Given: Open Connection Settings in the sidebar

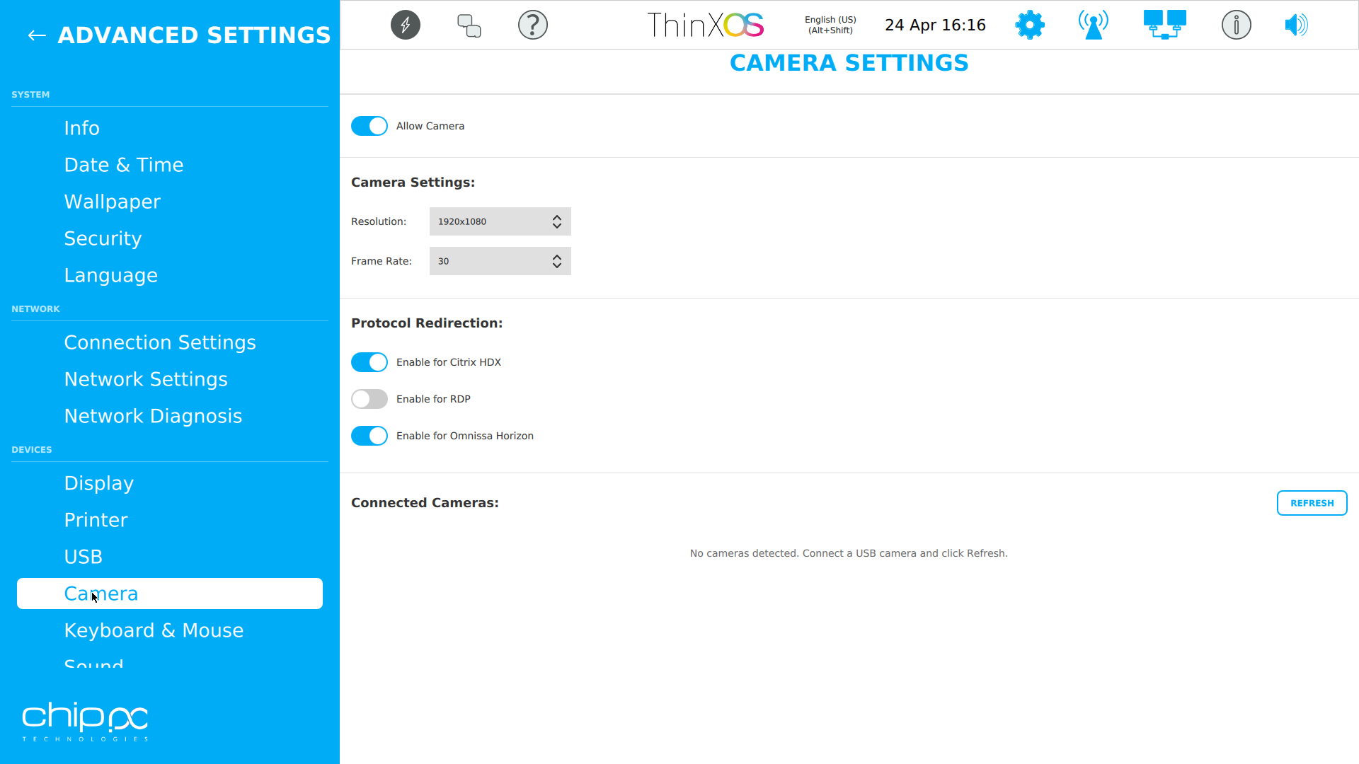Looking at the screenshot, I should click(160, 342).
